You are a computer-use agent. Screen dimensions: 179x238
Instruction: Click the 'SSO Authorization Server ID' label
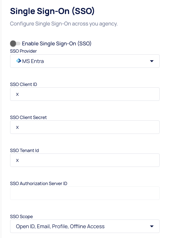[x=38, y=183]
